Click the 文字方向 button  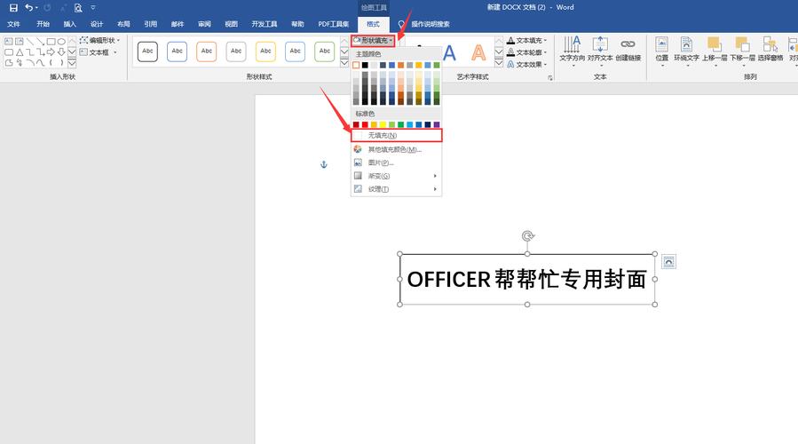572,50
